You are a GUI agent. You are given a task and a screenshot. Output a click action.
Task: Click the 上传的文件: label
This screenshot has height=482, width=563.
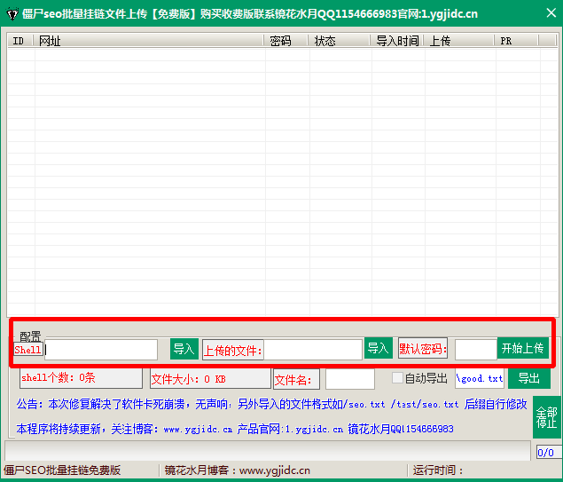click(x=233, y=350)
